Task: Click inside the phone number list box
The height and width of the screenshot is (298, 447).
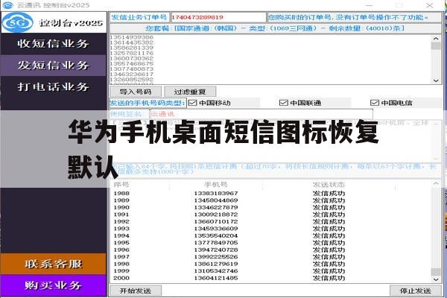Action: click(x=271, y=60)
